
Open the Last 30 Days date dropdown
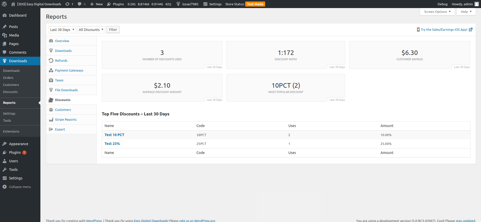pos(62,30)
